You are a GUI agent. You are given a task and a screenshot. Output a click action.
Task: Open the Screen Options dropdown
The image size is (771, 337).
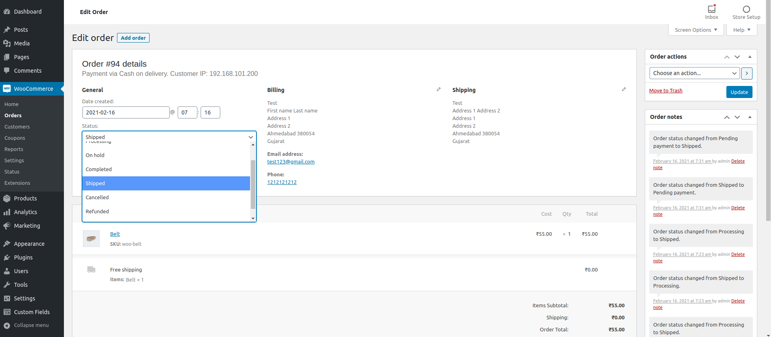click(696, 30)
